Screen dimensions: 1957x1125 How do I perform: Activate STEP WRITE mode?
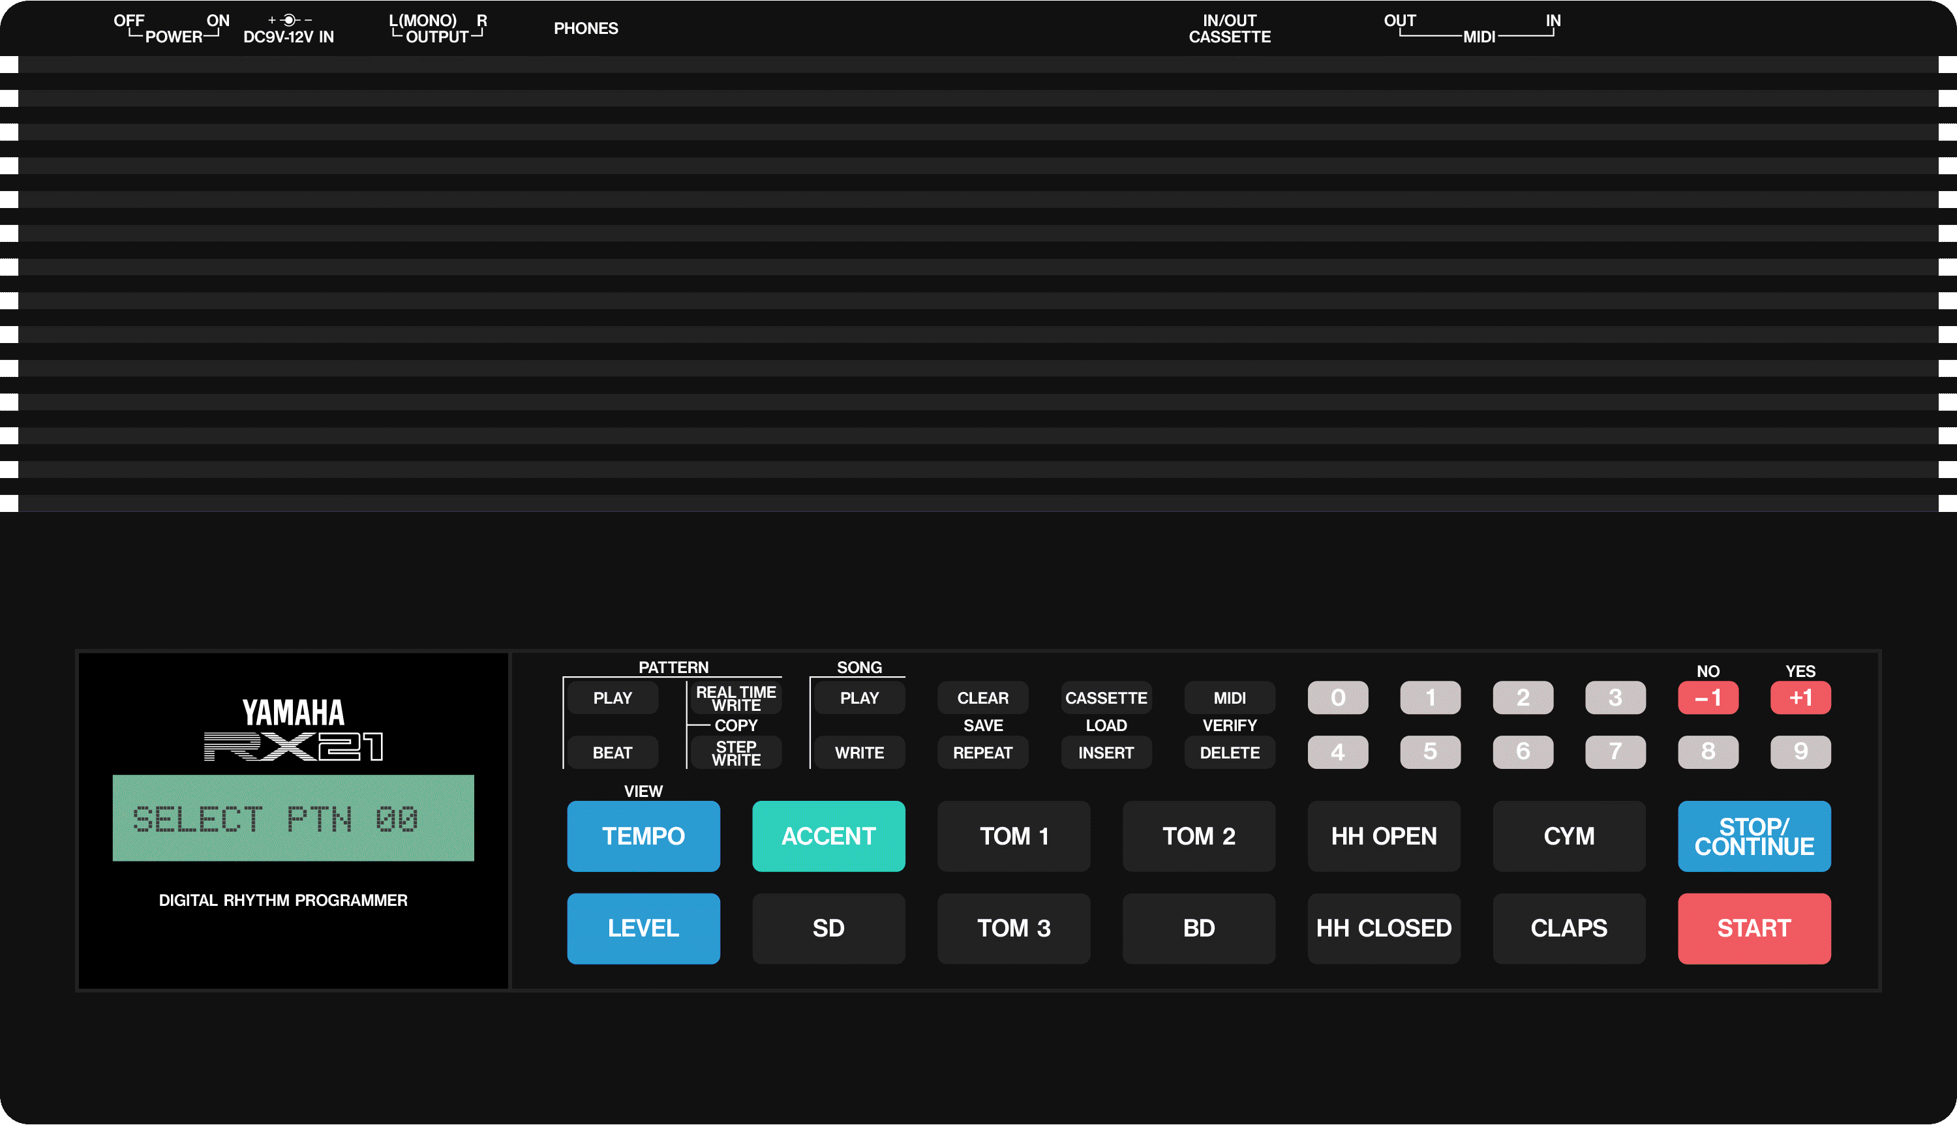pos(736,752)
